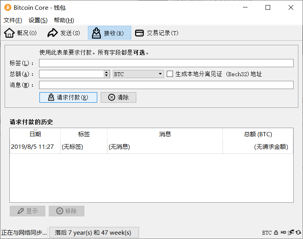The image size is (303, 239).
Task: Select the 接收(R) receive tab
Action: coord(109,33)
